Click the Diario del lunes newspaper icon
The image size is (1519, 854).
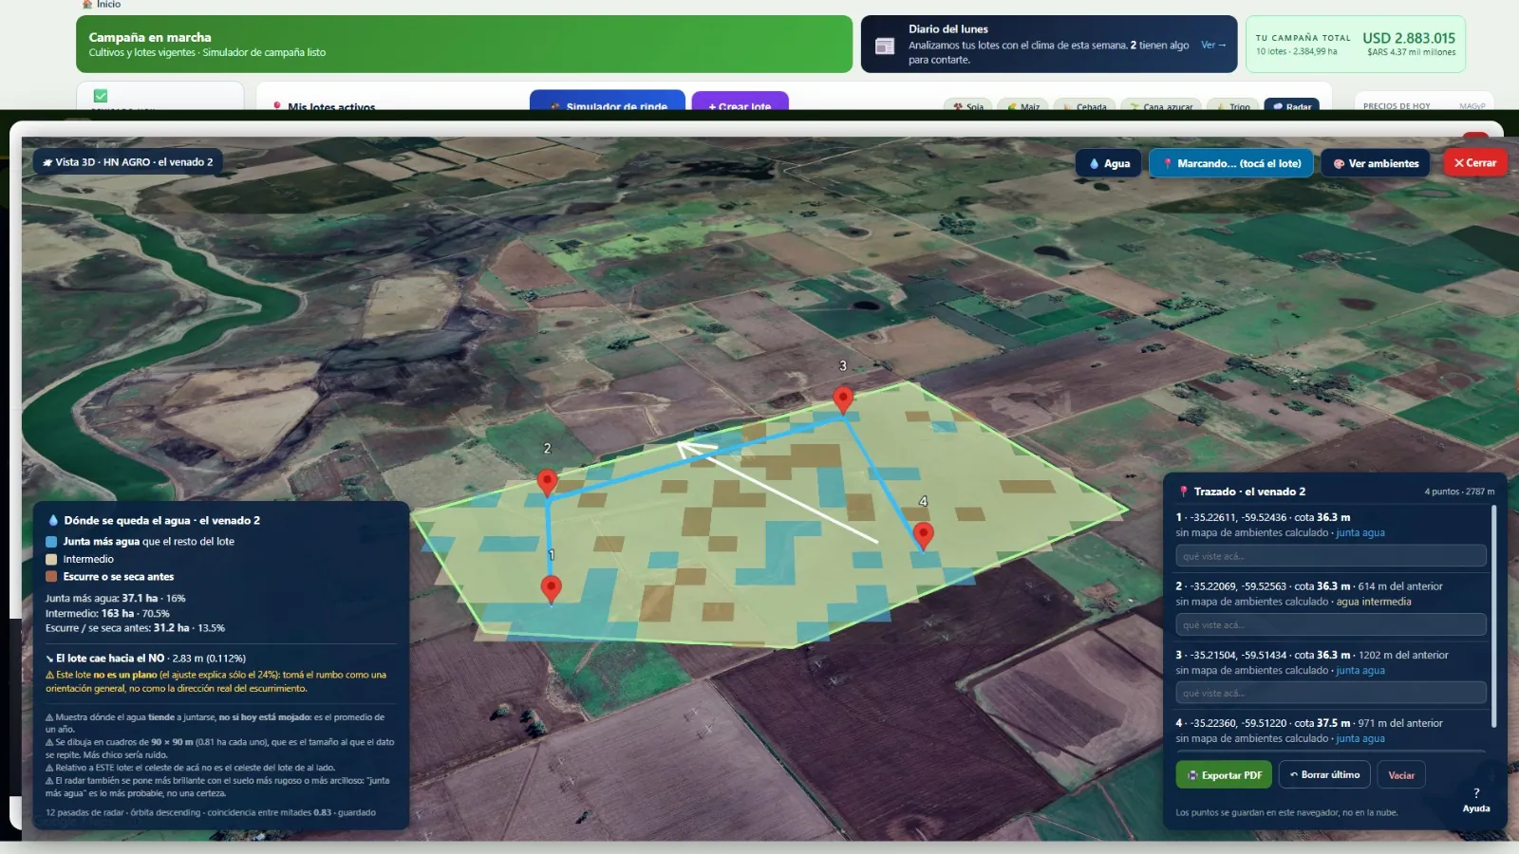click(885, 46)
